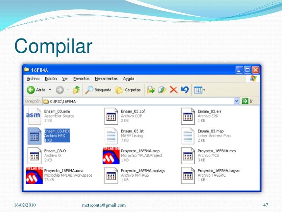The height and width of the screenshot is (212, 282).
Task: Select the Ensam_03.lst listing file icon
Action: [111, 136]
